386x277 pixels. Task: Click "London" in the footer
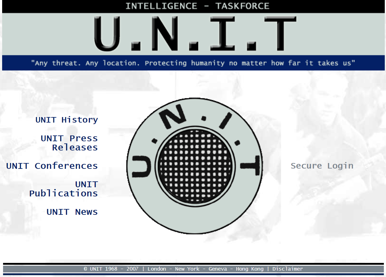157,269
